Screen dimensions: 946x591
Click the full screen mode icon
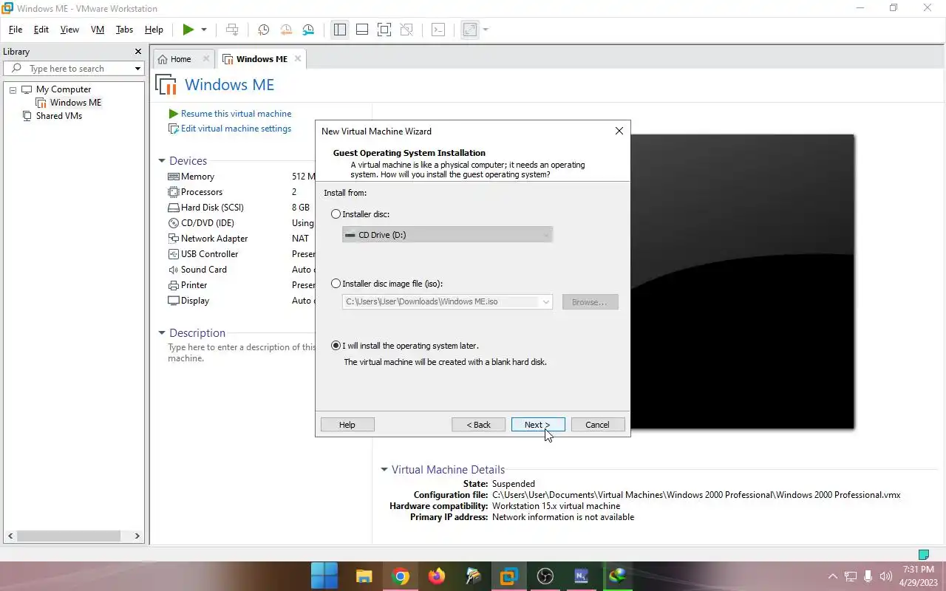pyautogui.click(x=384, y=30)
